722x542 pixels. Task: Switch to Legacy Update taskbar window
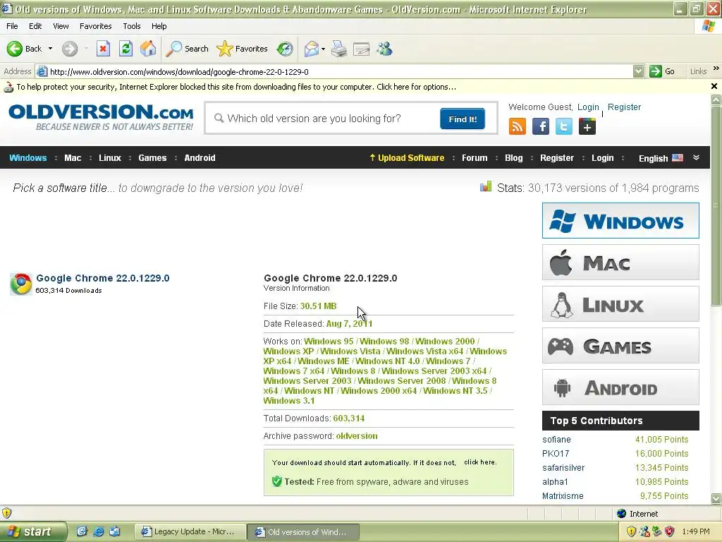189,531
